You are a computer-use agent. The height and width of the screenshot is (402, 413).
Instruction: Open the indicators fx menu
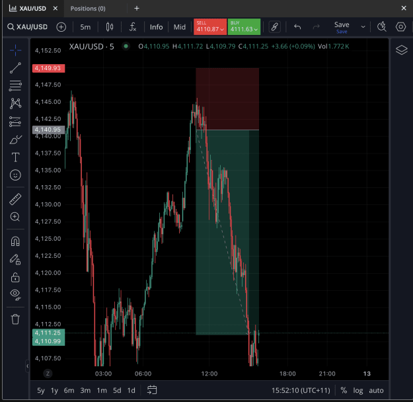coord(132,27)
